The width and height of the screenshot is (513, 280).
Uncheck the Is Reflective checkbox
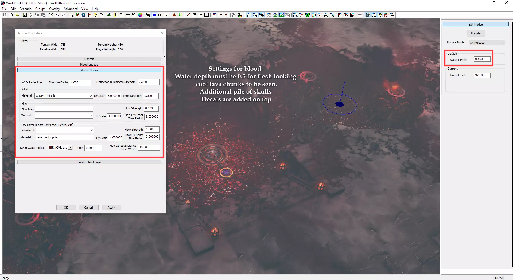point(24,82)
